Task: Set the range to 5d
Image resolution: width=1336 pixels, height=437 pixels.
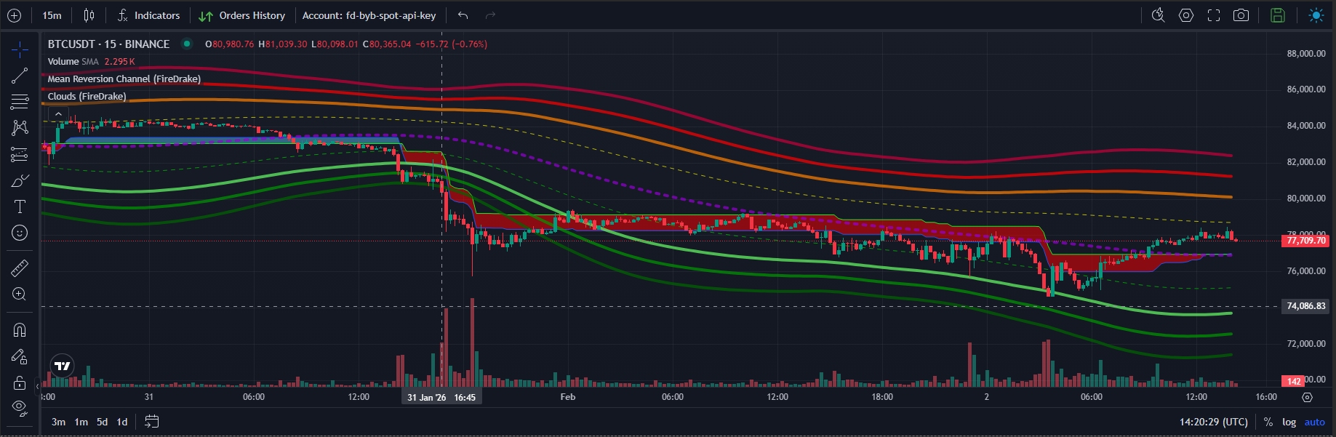Action: point(102,422)
